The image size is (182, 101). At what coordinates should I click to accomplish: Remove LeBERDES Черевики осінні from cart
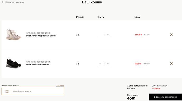click(171, 35)
